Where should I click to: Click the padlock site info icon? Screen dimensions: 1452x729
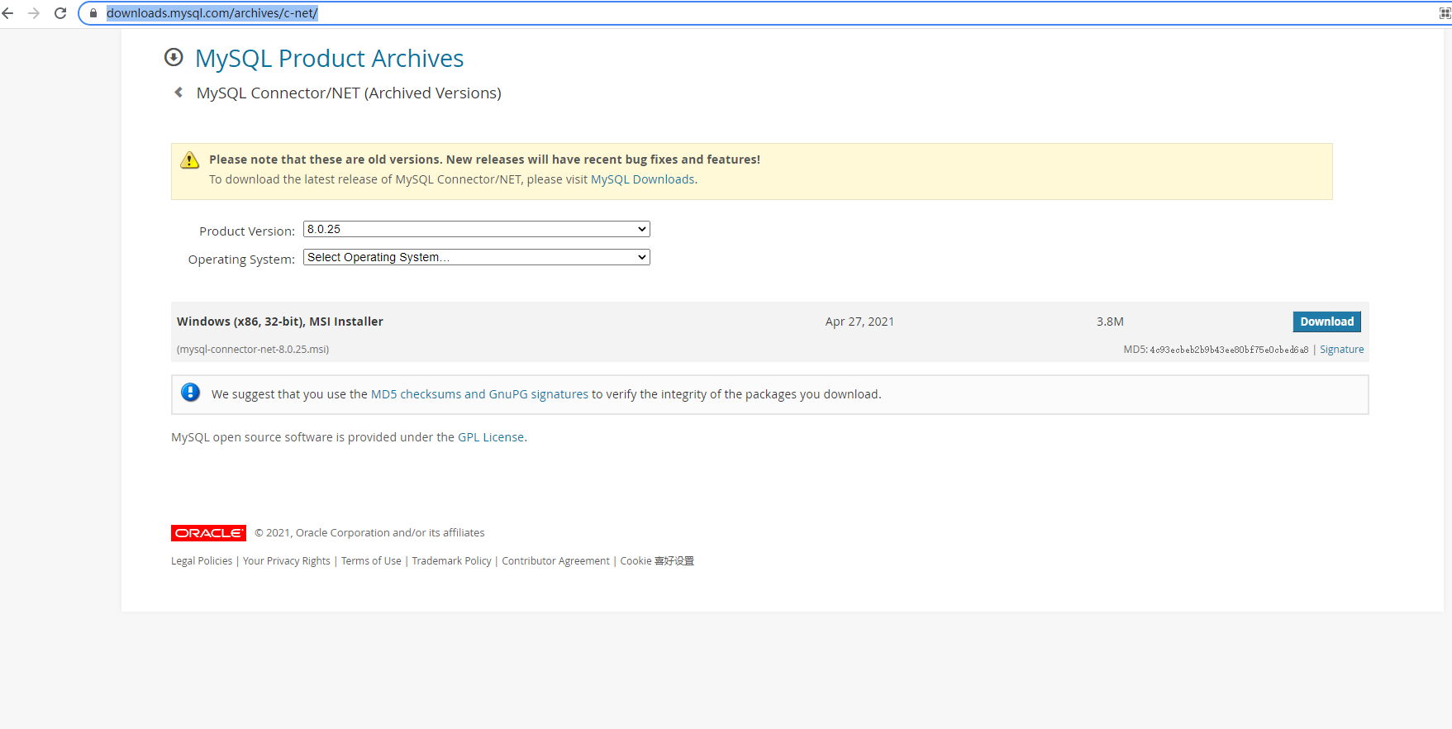(x=93, y=13)
